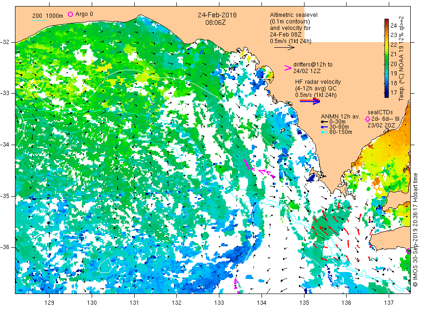Click the 0.5m/s (1kt 24h) altimetry label
The image size is (421, 309).
pos(290,41)
